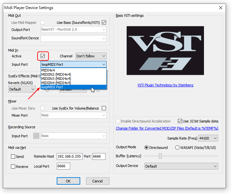Open the Output Port dropdown
The width and height of the screenshot is (232, 194).
click(x=73, y=29)
